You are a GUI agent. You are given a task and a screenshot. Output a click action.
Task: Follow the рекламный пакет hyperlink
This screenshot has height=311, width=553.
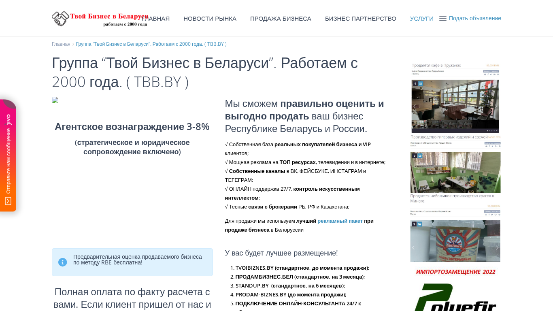click(x=340, y=221)
